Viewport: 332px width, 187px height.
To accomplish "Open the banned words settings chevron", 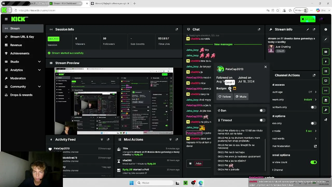I will tap(315, 138).
